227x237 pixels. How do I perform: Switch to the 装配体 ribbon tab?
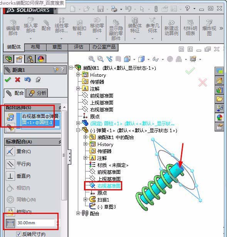[x=14, y=47]
